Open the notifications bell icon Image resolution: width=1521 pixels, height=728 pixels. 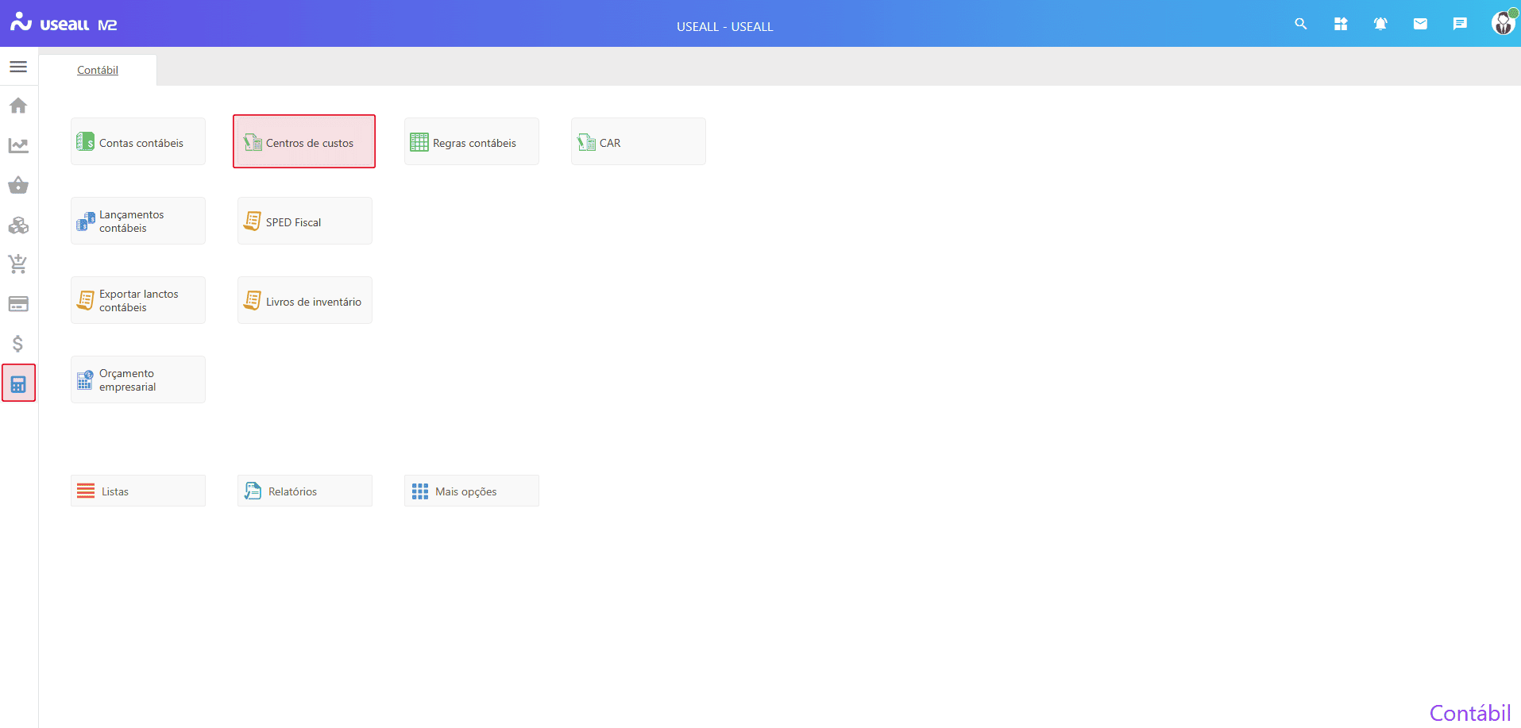coord(1380,24)
